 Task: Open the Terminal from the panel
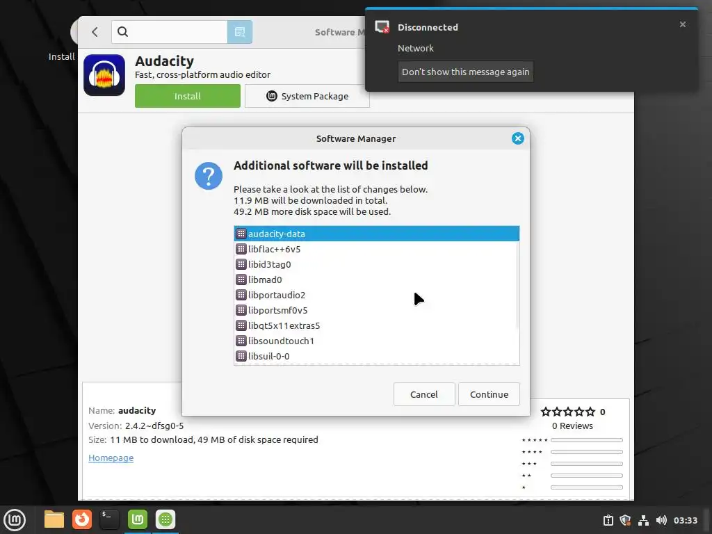[x=109, y=519]
